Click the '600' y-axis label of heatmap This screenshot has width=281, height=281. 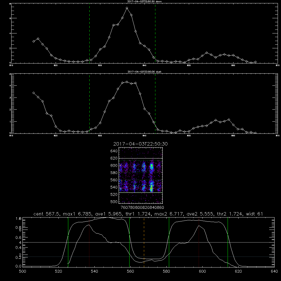[x=114, y=166]
